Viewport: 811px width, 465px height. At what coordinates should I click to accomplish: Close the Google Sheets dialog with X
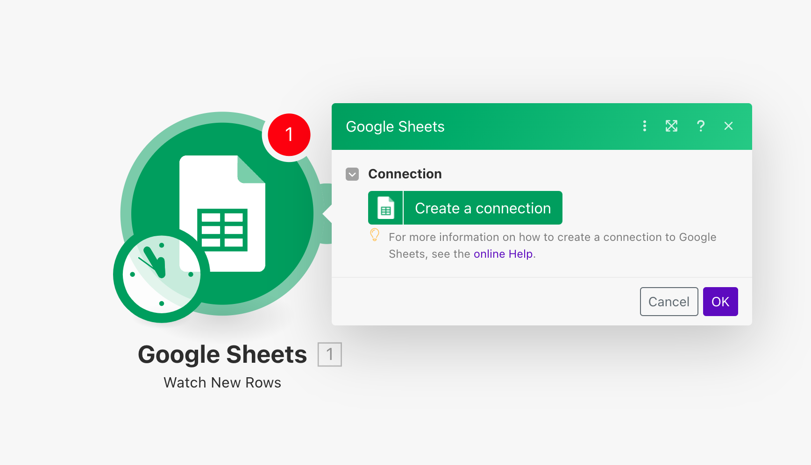(x=728, y=126)
